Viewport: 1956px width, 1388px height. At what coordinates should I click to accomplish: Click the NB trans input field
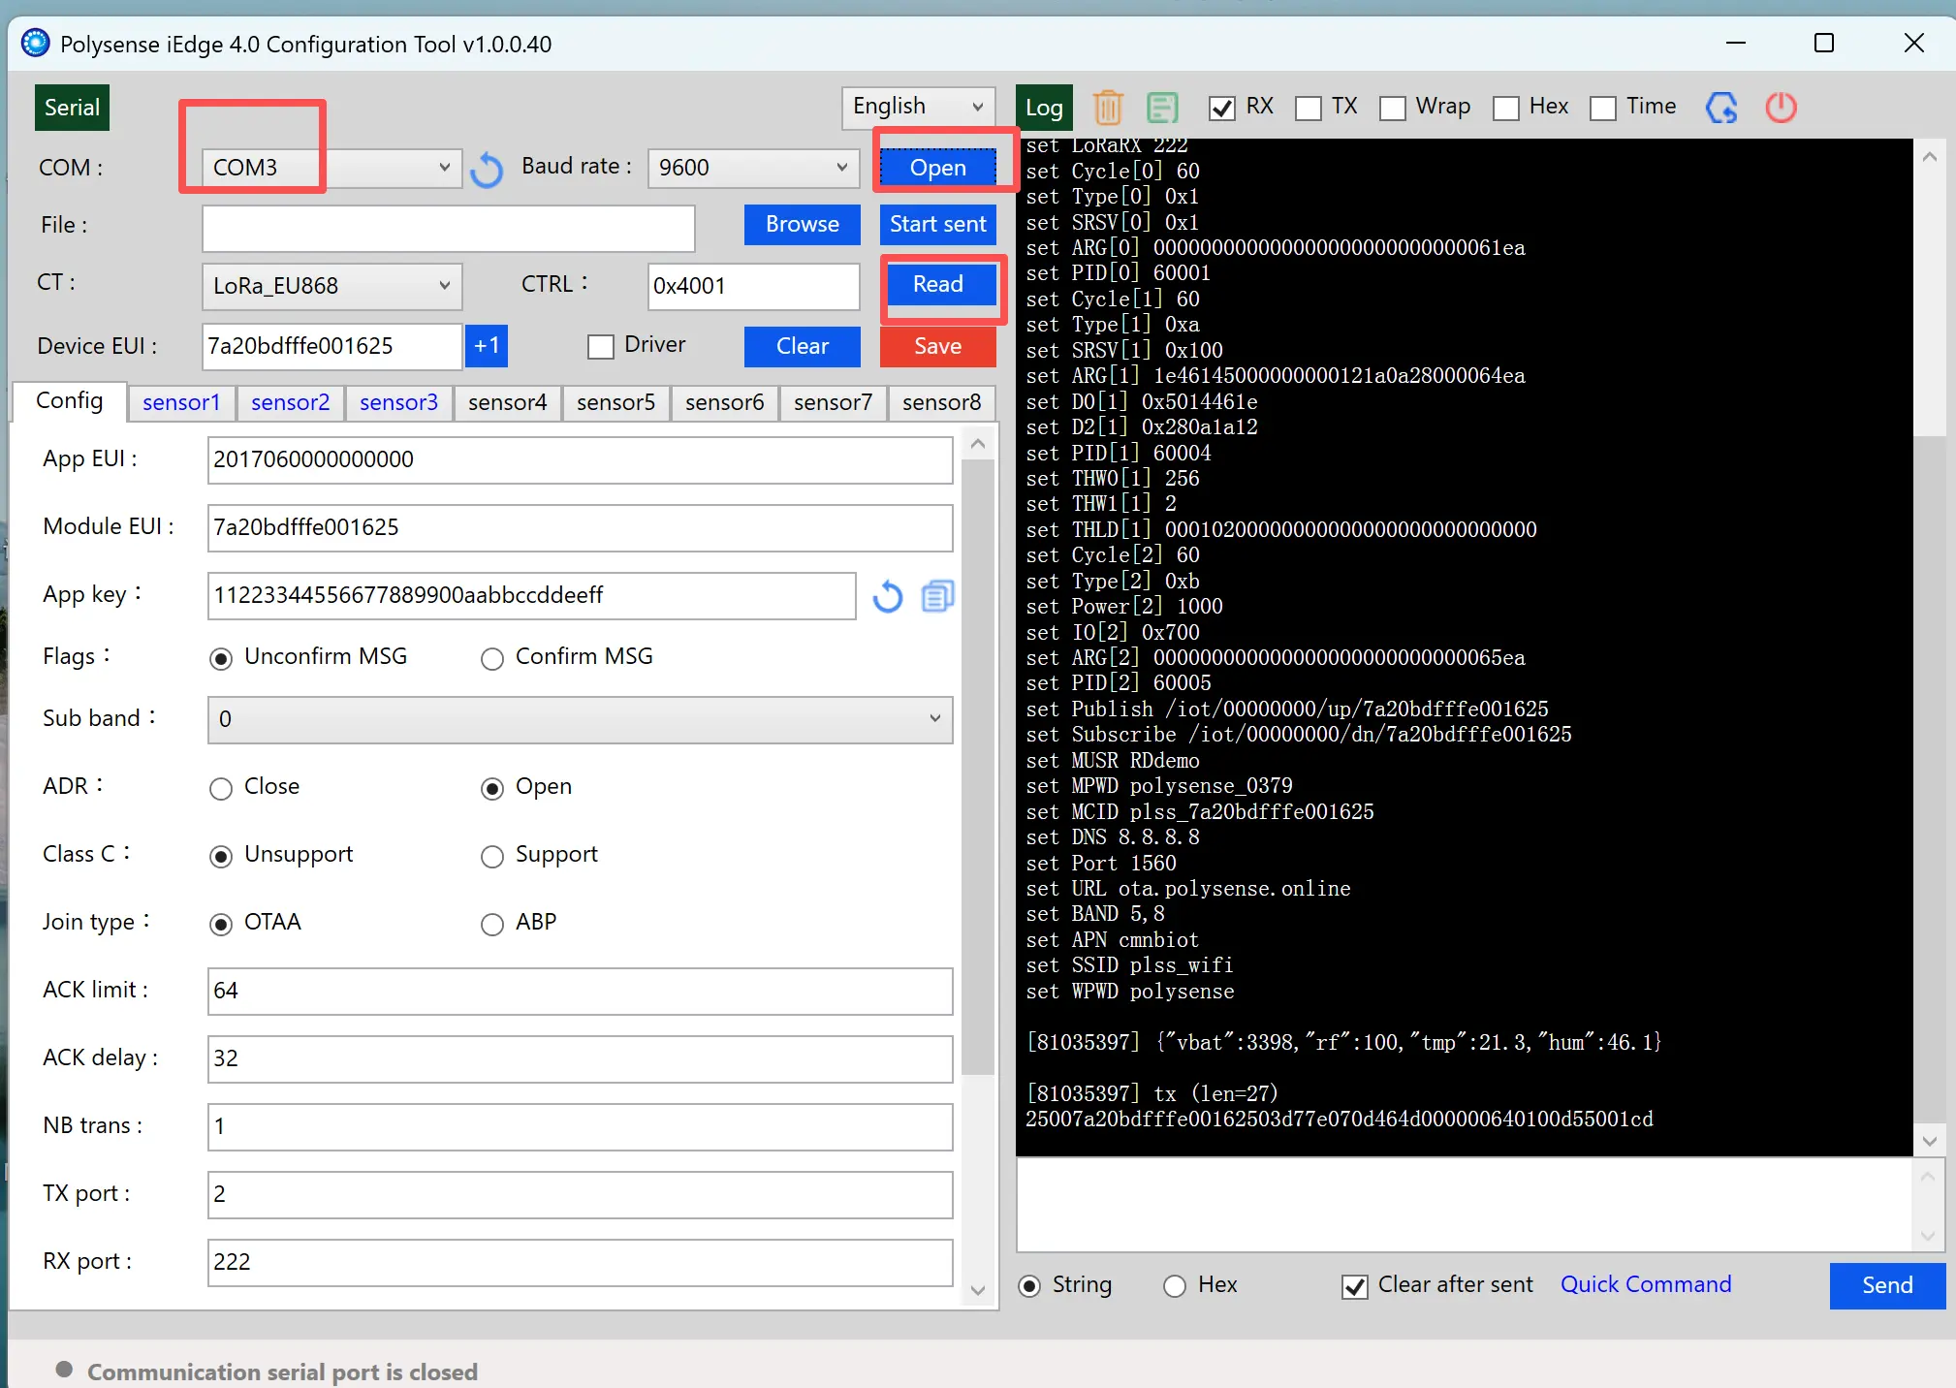(x=580, y=1127)
